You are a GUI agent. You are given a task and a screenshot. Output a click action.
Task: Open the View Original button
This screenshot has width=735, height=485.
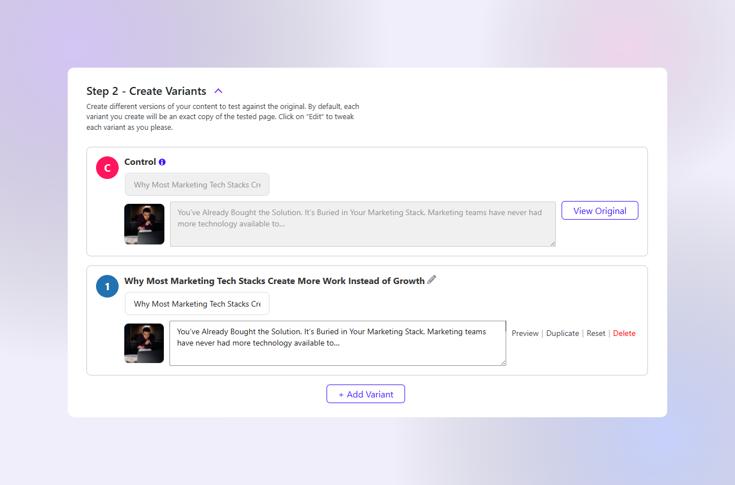point(600,211)
